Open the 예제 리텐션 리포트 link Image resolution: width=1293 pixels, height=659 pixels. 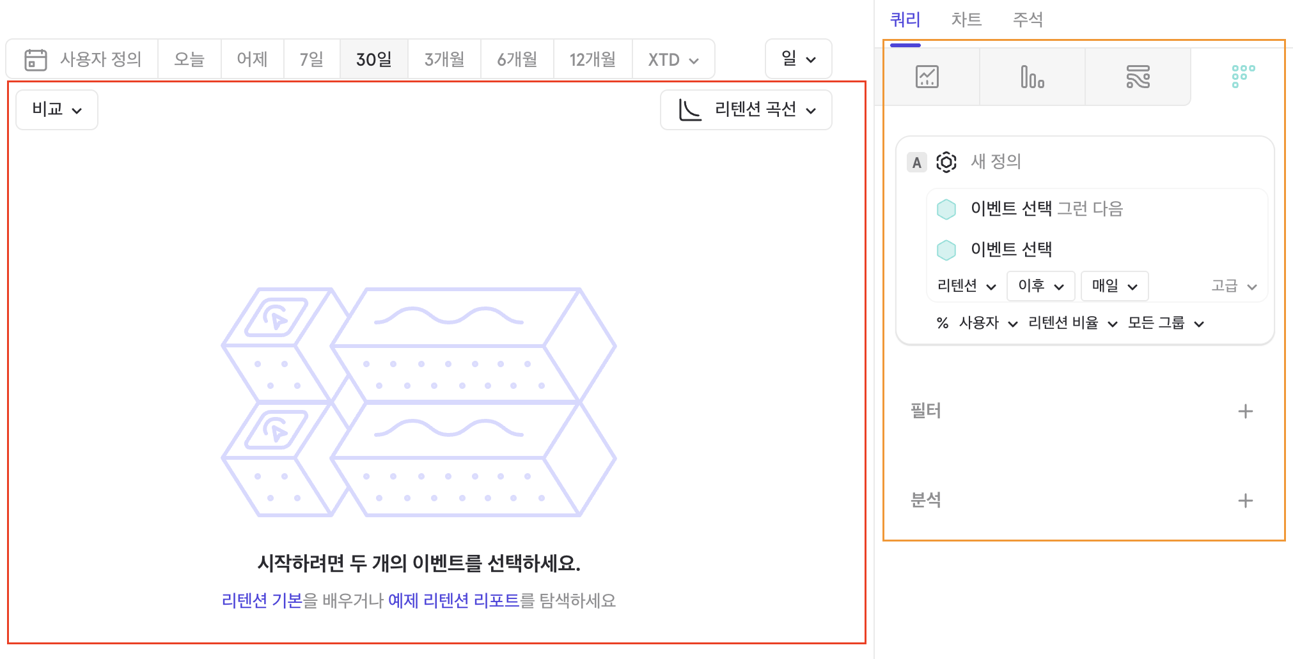453,601
